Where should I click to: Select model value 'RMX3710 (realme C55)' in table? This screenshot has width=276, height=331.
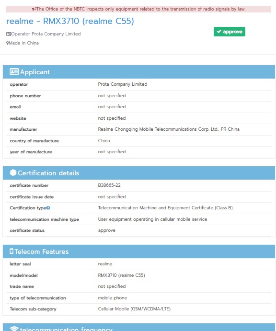click(121, 275)
